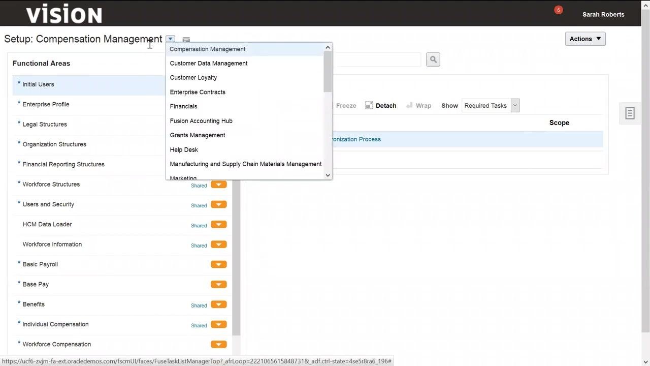Click the offering list scrollbar up arrow

(328, 47)
